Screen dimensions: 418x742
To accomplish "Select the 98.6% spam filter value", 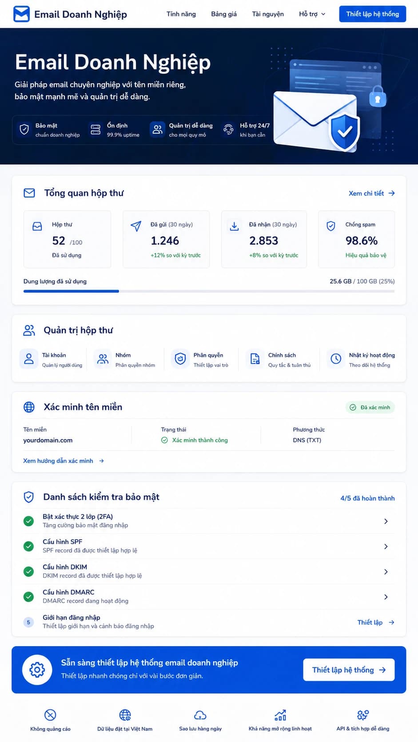I will [362, 241].
